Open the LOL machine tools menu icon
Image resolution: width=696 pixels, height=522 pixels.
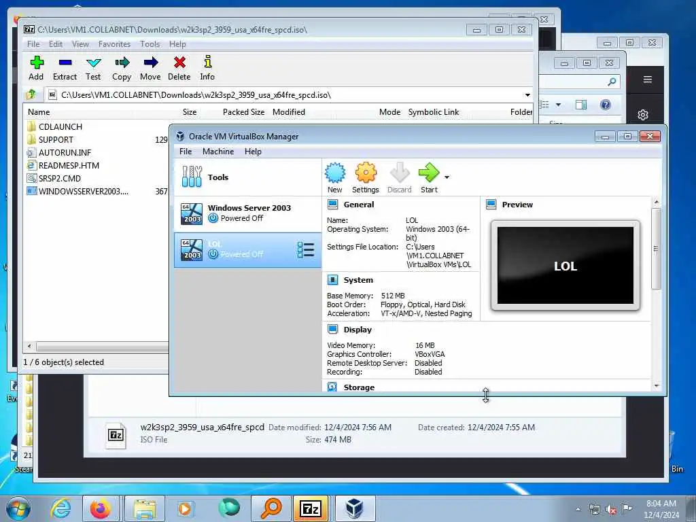306,250
